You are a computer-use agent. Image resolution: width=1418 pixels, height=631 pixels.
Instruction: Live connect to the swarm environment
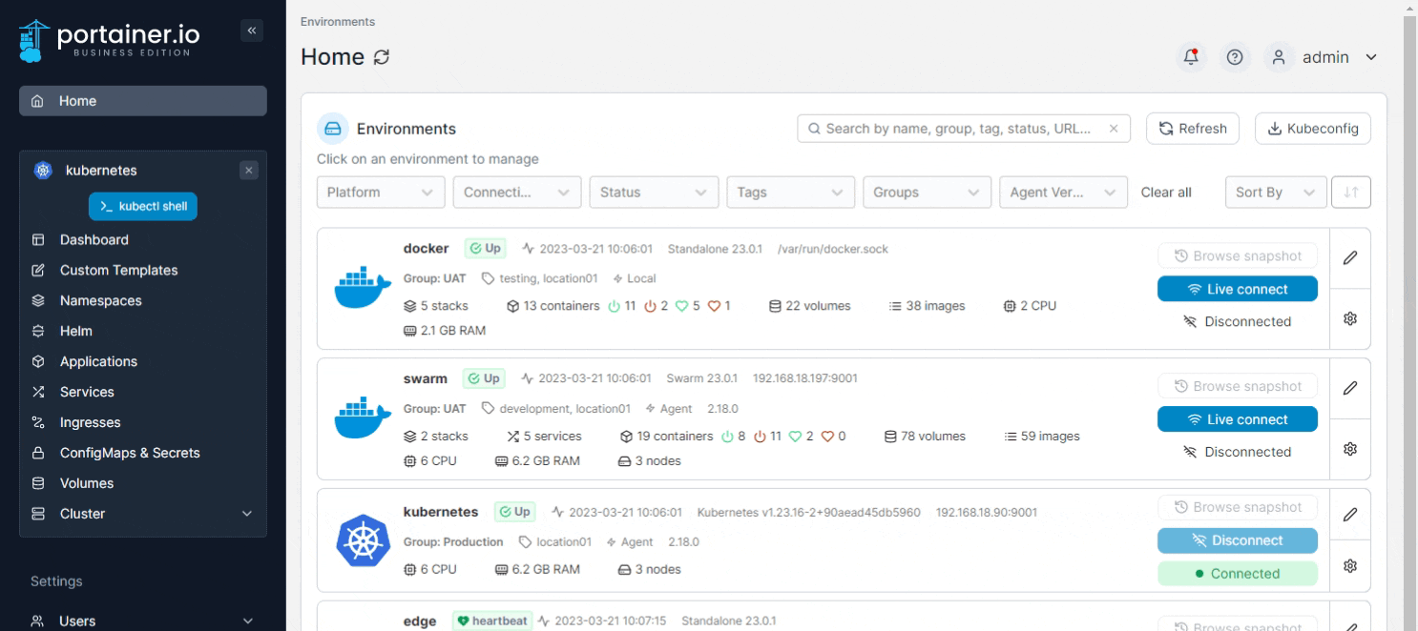pyautogui.click(x=1237, y=418)
